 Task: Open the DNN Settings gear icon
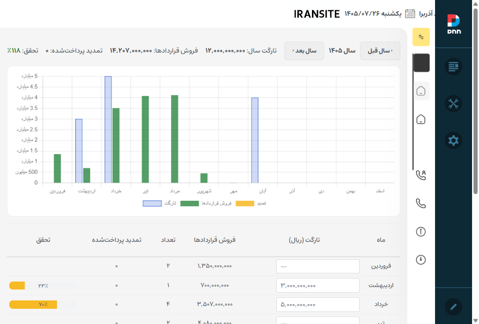click(x=454, y=141)
